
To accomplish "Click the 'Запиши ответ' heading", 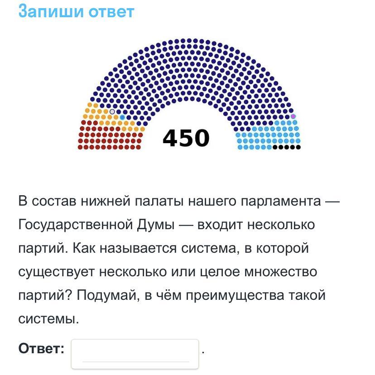I will (x=76, y=11).
